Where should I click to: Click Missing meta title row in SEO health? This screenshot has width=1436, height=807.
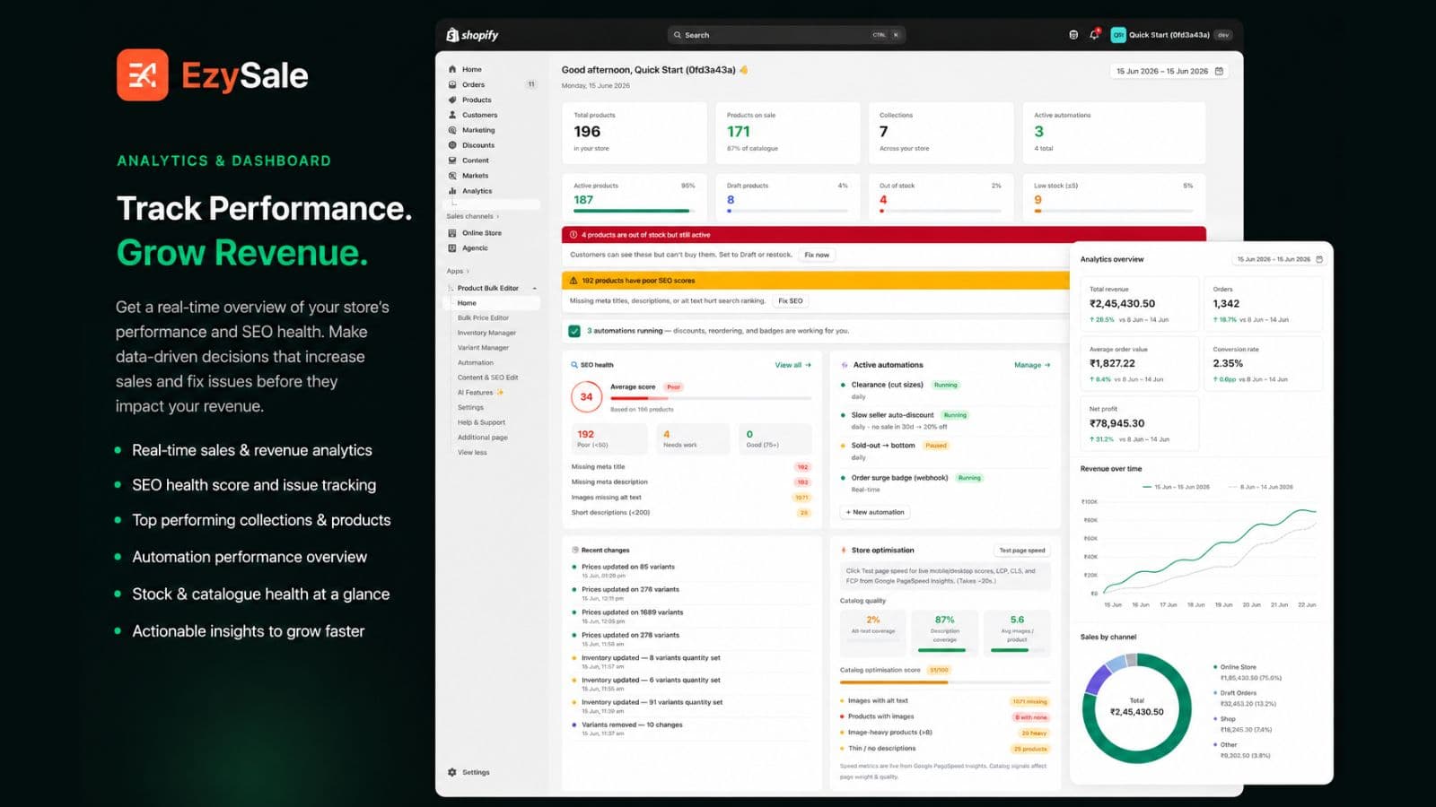pyautogui.click(x=691, y=467)
